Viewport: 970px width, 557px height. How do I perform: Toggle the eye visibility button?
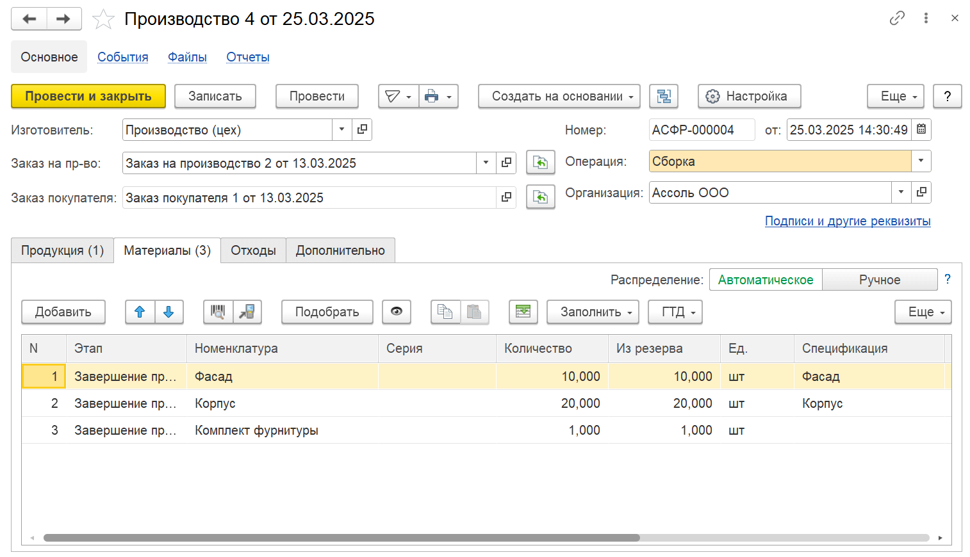pyautogui.click(x=396, y=312)
